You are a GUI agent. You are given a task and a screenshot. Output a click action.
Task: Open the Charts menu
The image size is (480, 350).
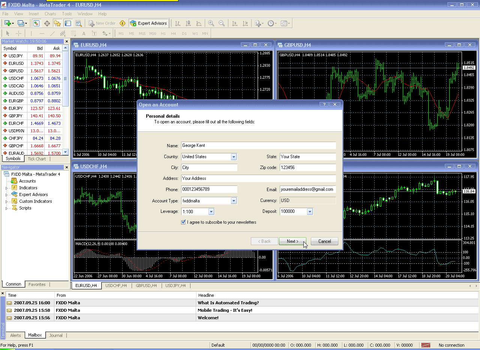[50, 14]
